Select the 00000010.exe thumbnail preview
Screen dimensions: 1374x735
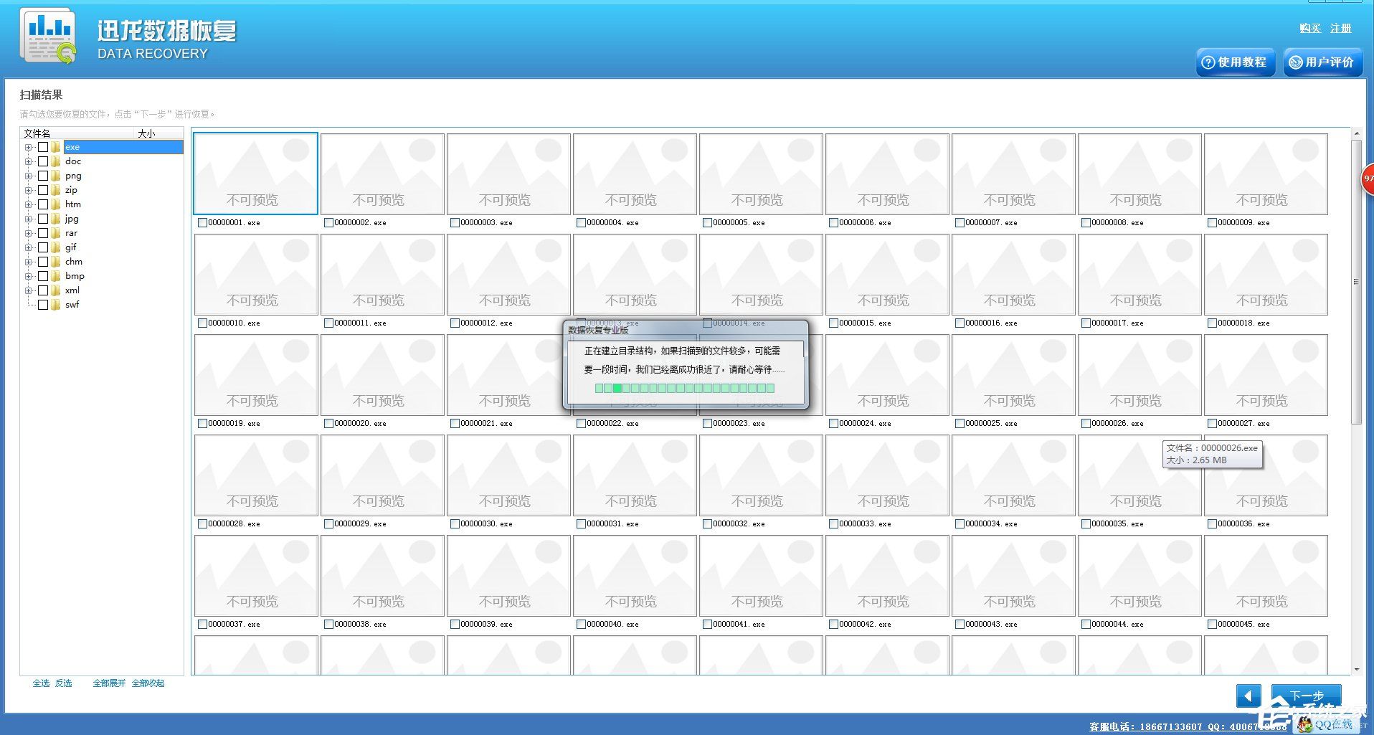[x=256, y=275]
